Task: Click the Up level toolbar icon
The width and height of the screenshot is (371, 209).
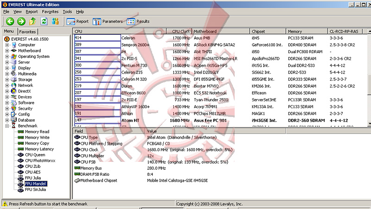Action: 32,21
